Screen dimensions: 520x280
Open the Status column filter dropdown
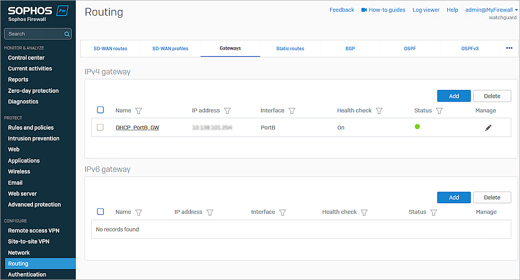439,110
